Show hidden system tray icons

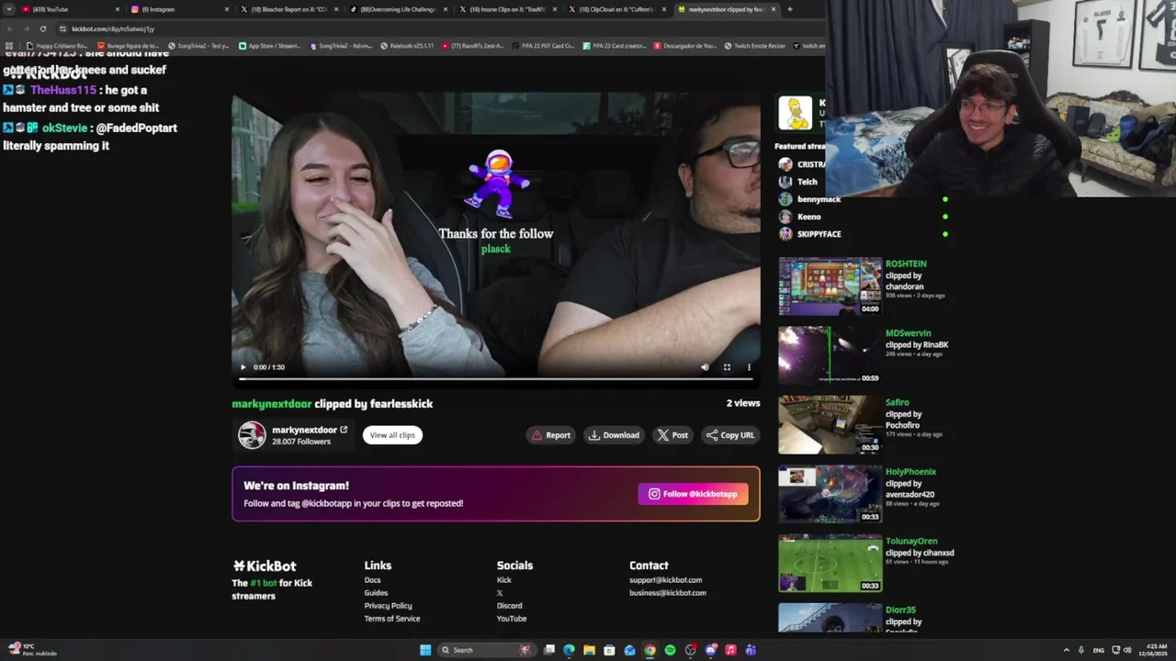(1066, 650)
